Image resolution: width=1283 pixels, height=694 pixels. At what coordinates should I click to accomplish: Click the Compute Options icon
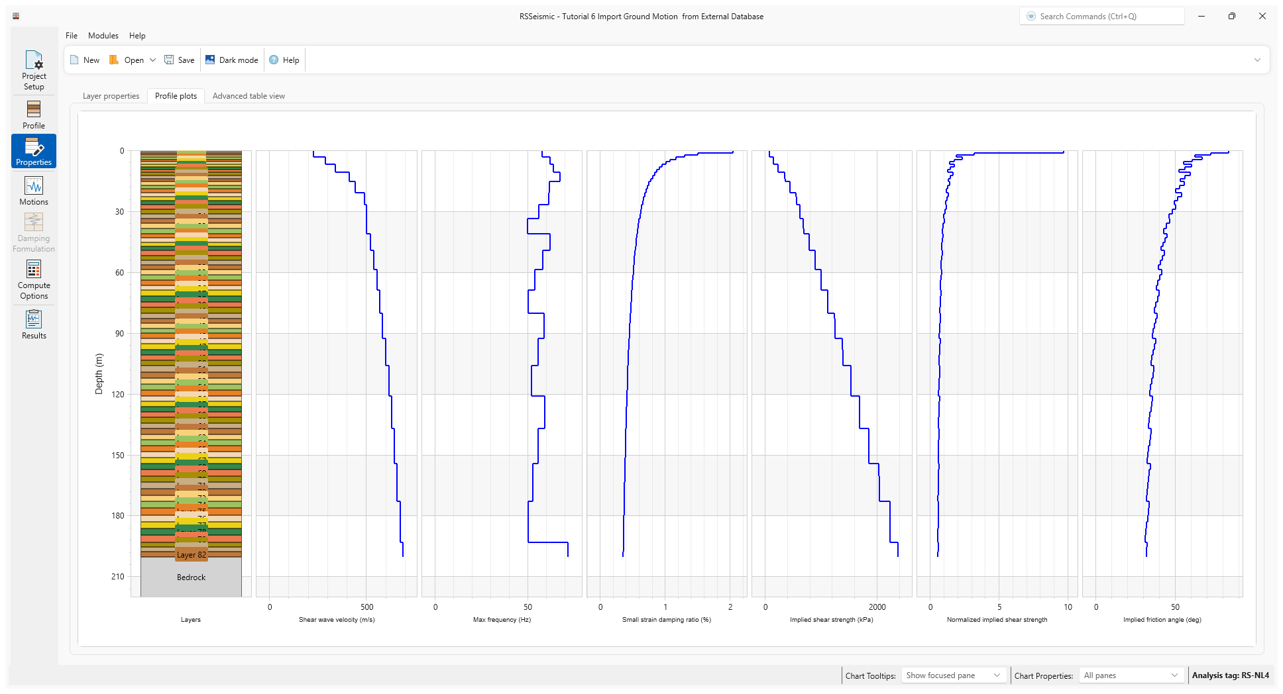[x=33, y=279]
